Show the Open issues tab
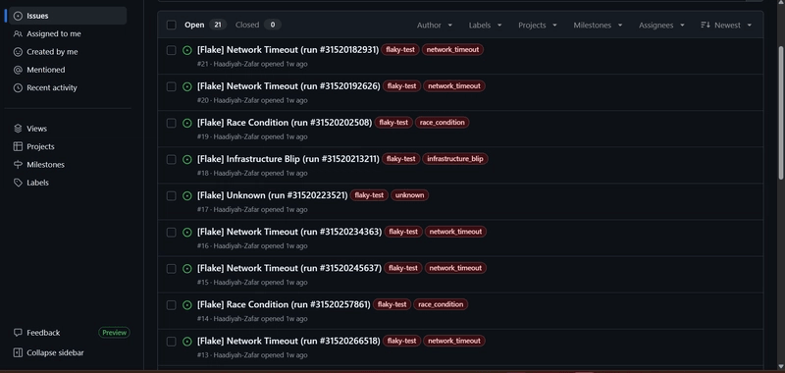This screenshot has width=785, height=373. 205,25
